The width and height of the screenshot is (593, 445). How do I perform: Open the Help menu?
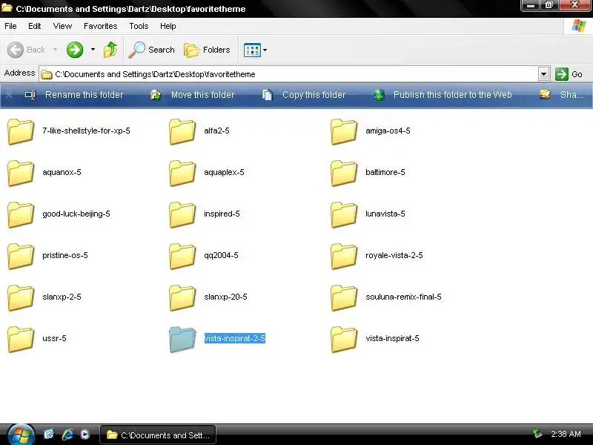168,26
